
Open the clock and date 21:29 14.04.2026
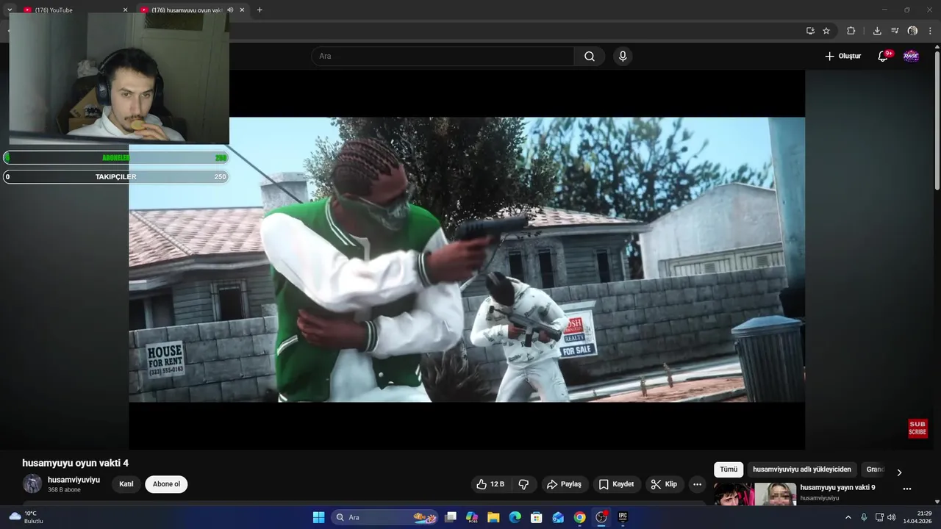[917, 517]
